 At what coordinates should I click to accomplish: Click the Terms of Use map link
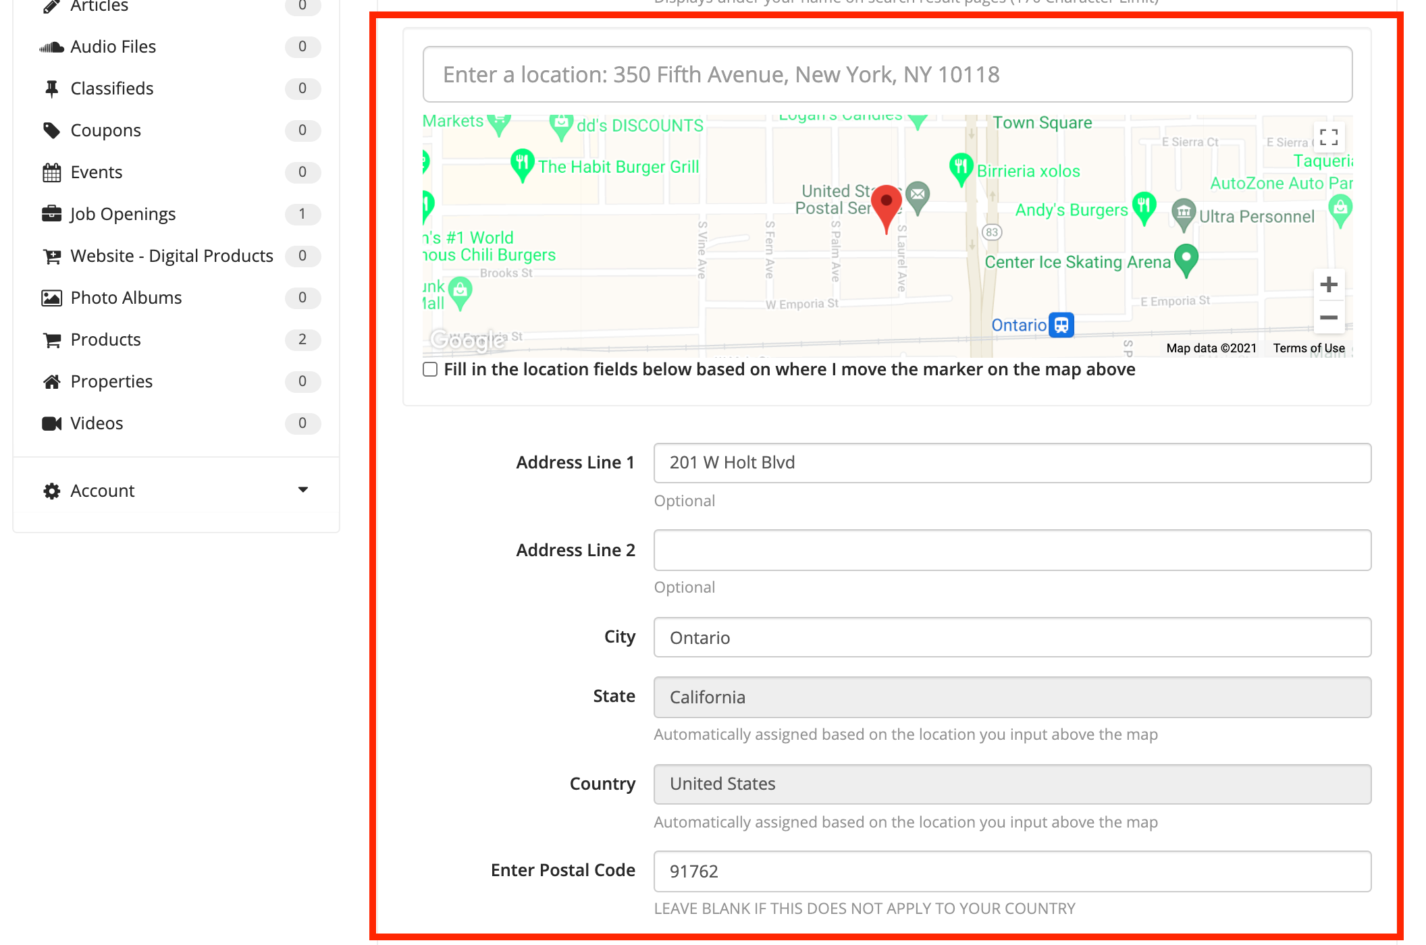tap(1309, 348)
